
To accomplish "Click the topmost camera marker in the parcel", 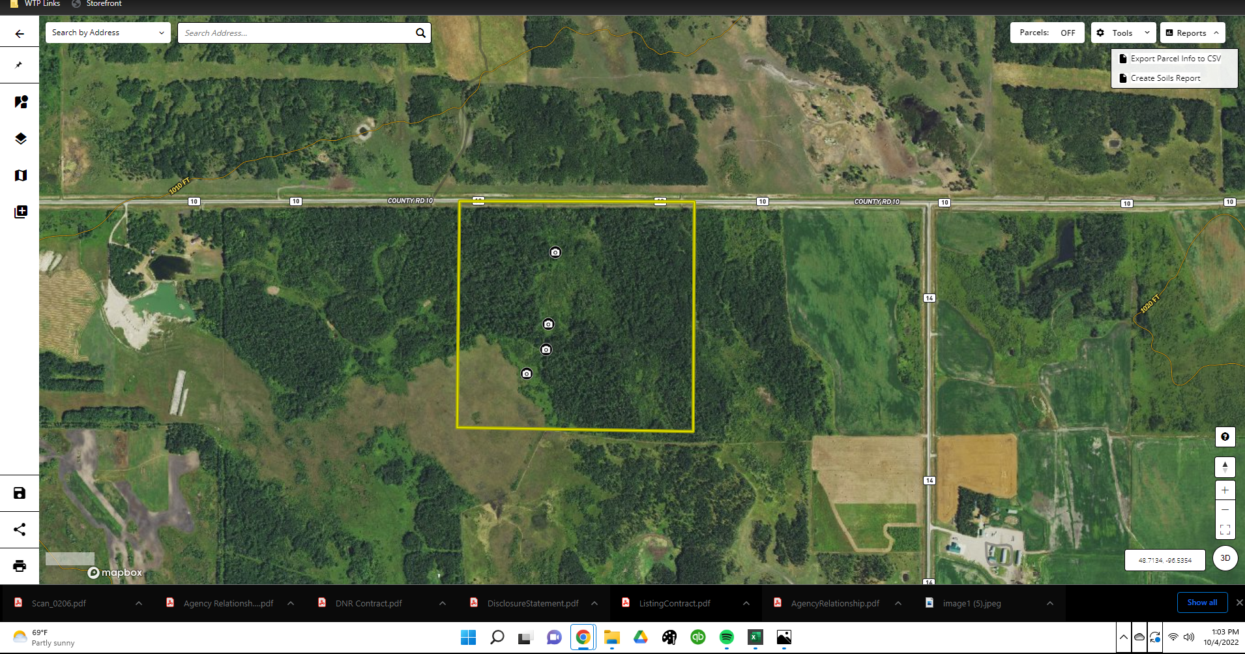I will tap(555, 252).
